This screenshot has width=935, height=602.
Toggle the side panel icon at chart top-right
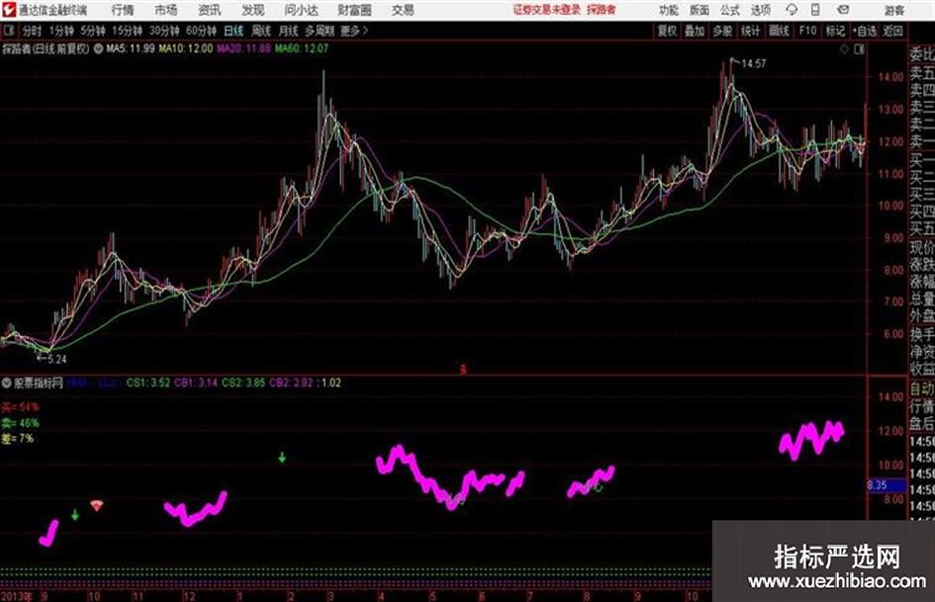(859, 49)
